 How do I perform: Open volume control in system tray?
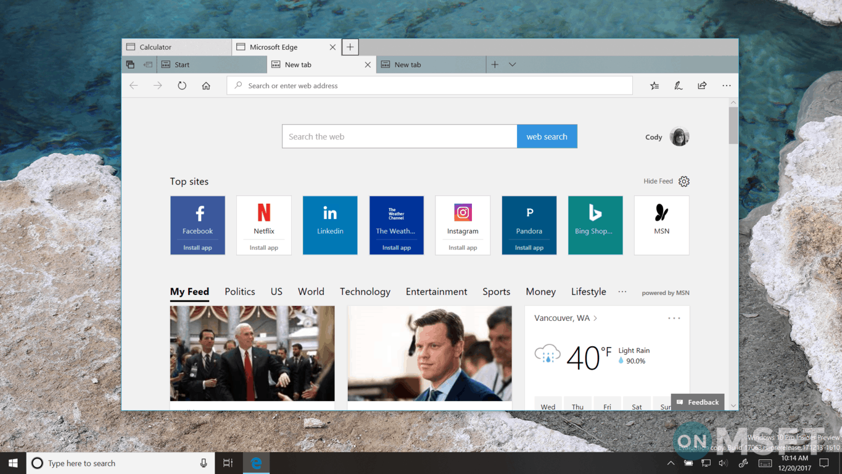click(x=723, y=463)
